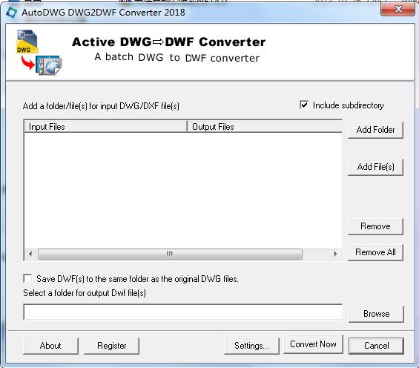Click the AutoDWG title bar app icon
419x368 pixels.
click(11, 13)
